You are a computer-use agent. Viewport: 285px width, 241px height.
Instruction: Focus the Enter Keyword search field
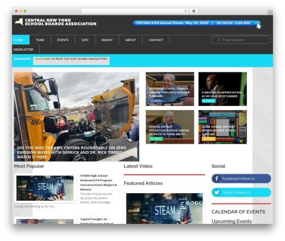tap(241, 40)
